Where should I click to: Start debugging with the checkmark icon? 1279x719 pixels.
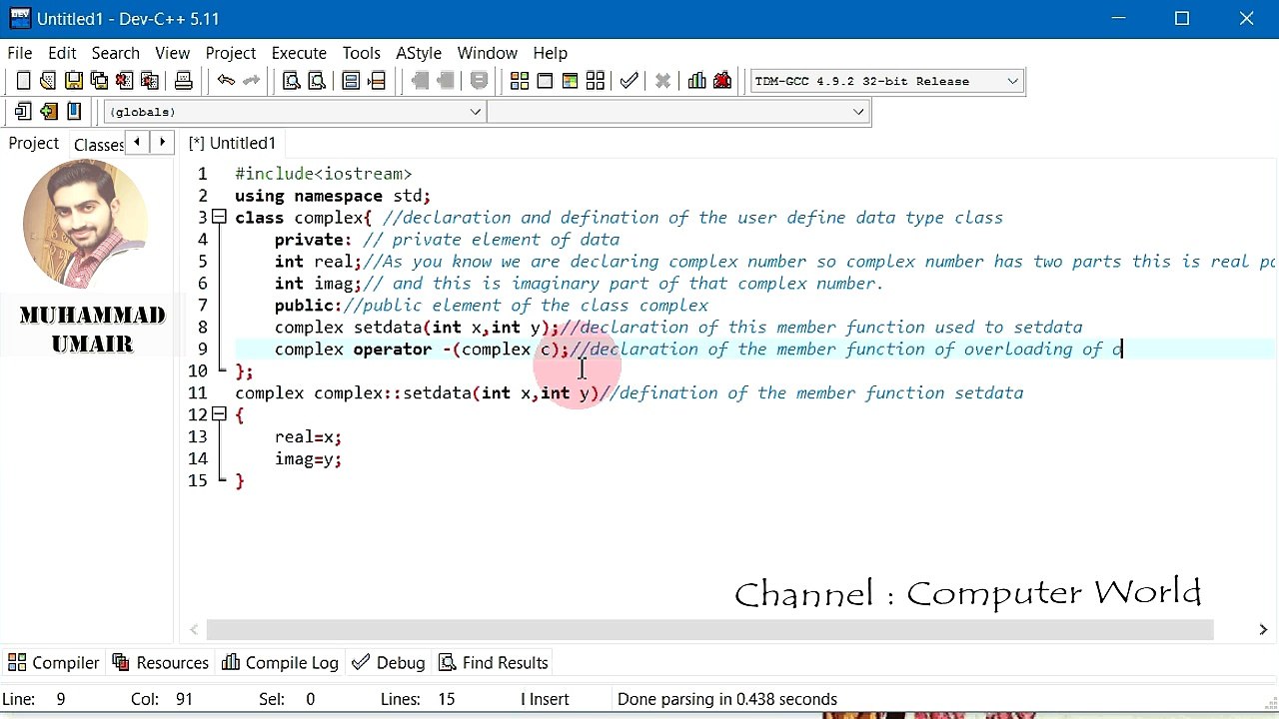(x=629, y=81)
